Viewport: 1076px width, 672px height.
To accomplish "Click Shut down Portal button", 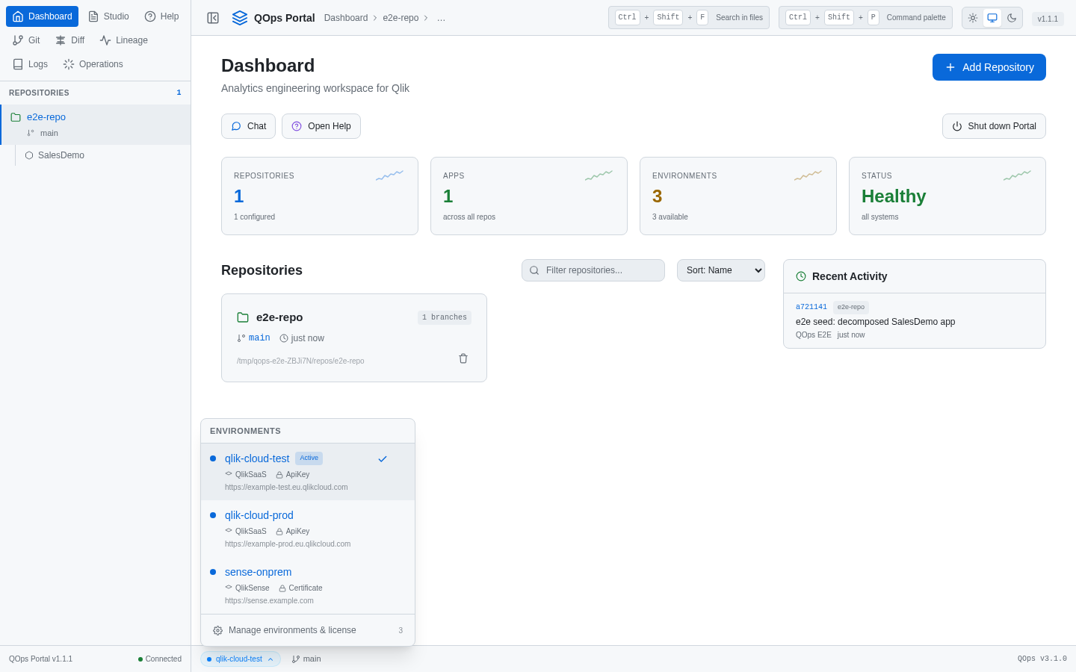I will pos(994,126).
